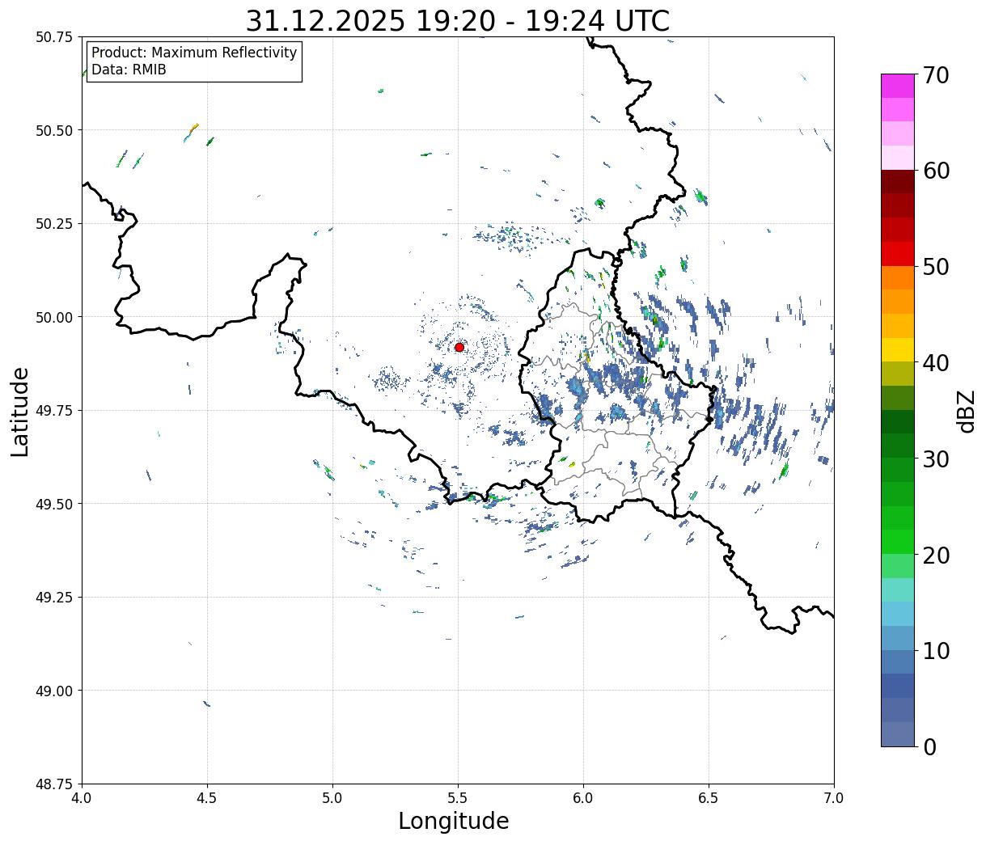Image resolution: width=986 pixels, height=841 pixels.
Task: Click the longitude tick label 4.0
Action: [82, 798]
